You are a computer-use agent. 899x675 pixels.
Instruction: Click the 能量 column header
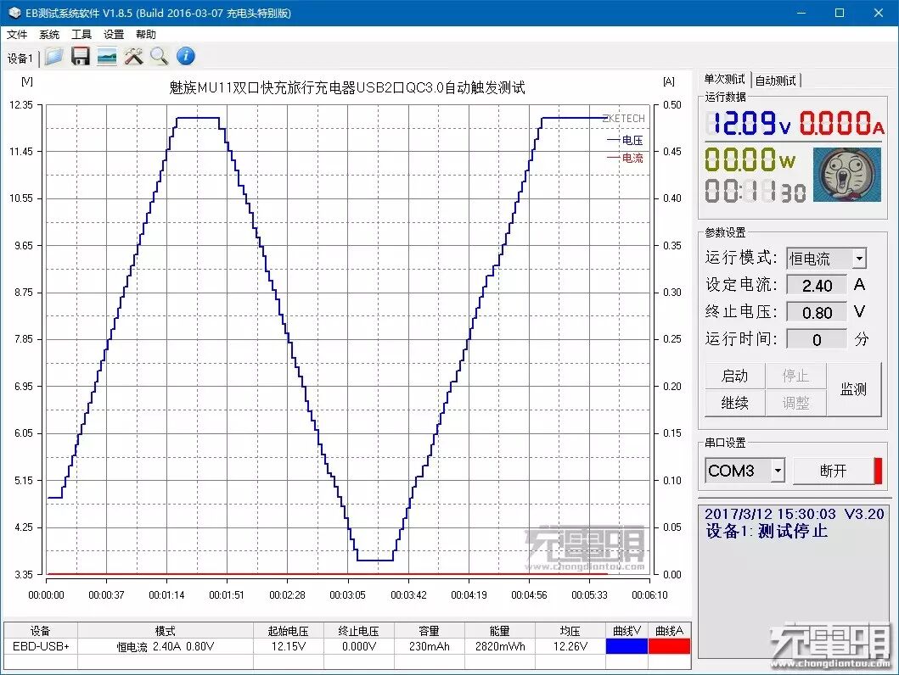point(500,631)
